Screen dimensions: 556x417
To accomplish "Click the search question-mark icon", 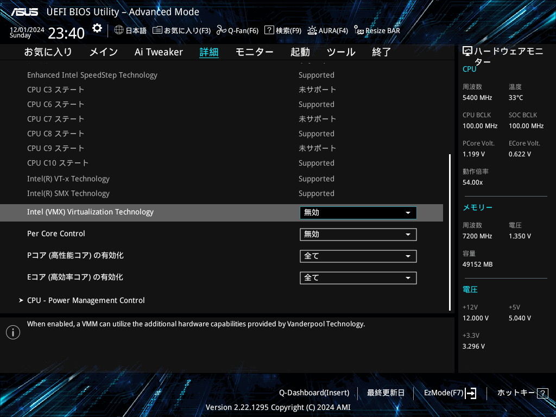I will pos(269,30).
